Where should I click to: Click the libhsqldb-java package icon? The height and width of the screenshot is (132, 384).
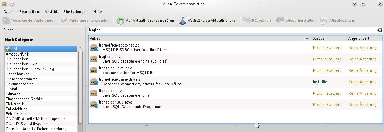[x=94, y=93]
